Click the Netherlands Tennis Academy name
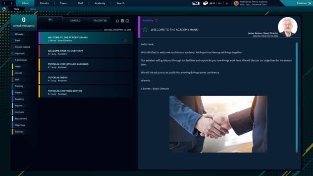The image size is (313, 176). coord(254,2)
